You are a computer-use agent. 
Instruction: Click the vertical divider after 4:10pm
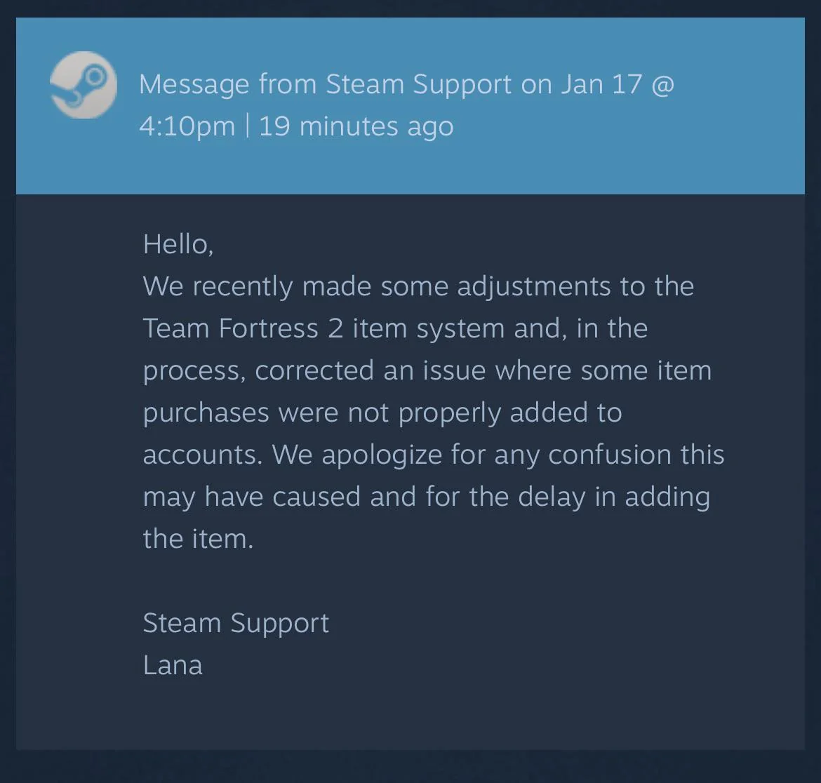pos(247,126)
